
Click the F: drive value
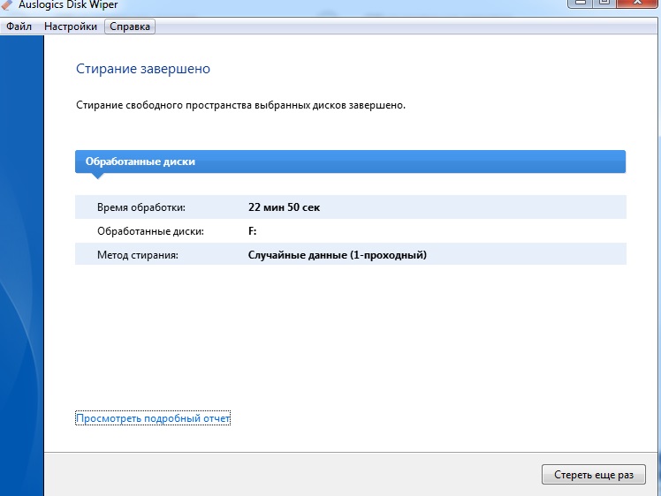(253, 231)
